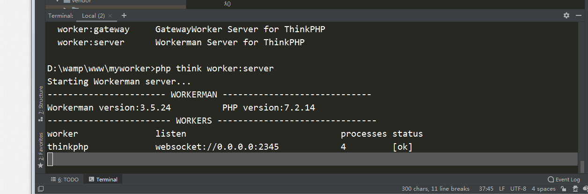Change LF line separator in status bar
Screen dimensions: 588x194
(502, 189)
